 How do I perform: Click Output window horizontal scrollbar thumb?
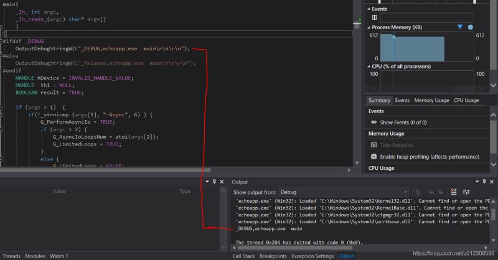[x=294, y=248]
